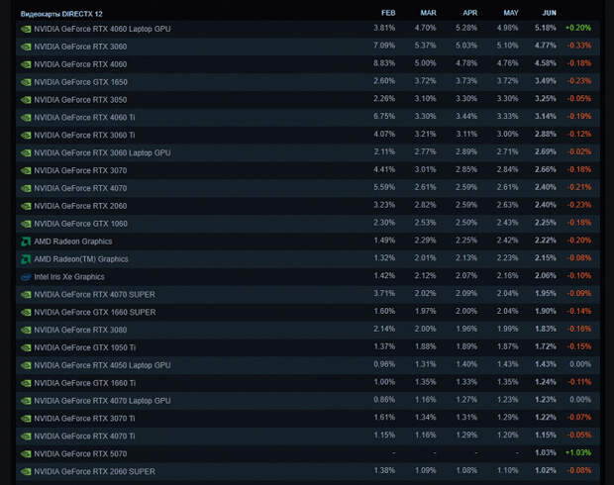The height and width of the screenshot is (485, 614).
Task: Click NVIDIA logo beside RTX 4060 Laptop GPU
Action: coord(26,29)
